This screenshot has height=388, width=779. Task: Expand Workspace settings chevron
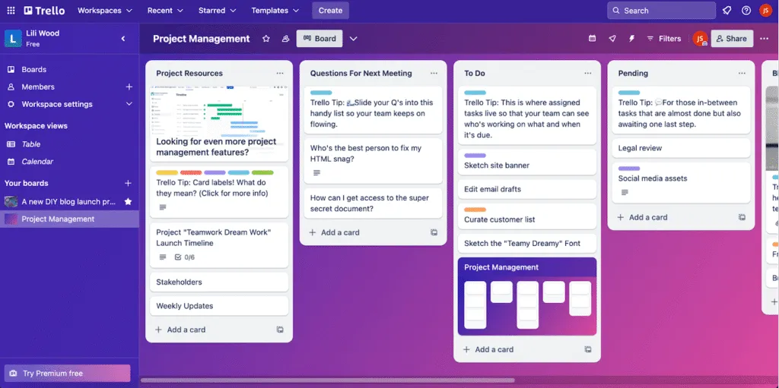point(129,104)
